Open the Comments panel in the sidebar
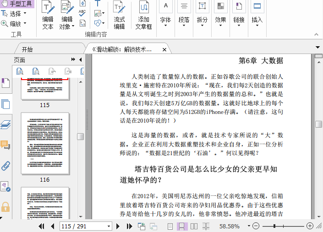Image resolution: width=323 pixels, height=232 pixels. click(5, 145)
